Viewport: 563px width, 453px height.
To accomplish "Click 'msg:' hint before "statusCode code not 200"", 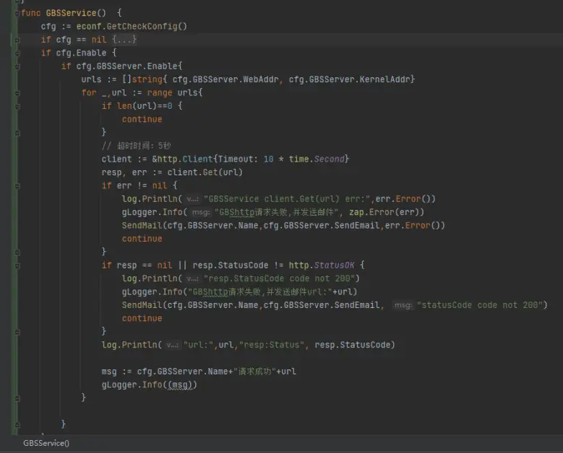I will (x=403, y=305).
